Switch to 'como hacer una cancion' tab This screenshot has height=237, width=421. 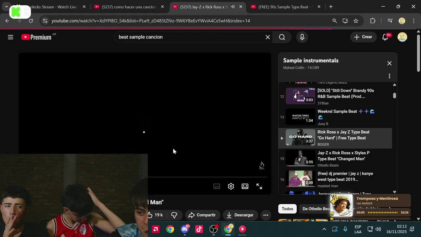tap(129, 7)
